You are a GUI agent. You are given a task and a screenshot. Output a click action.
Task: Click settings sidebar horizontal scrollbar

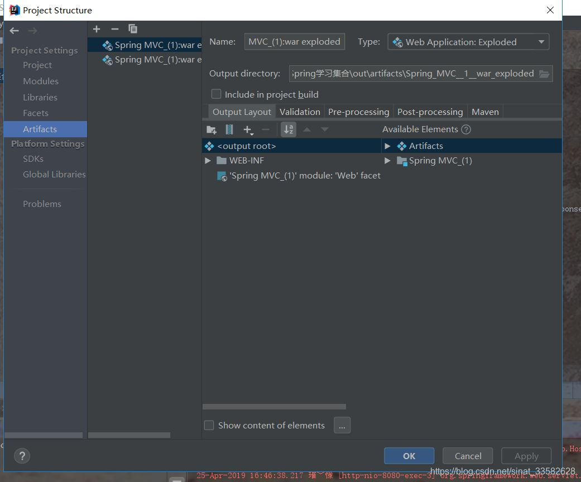(44, 435)
